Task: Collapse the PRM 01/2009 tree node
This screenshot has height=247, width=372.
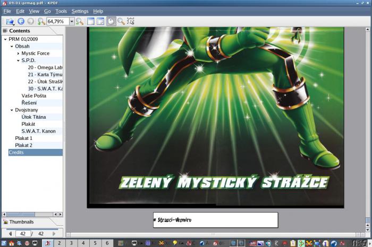Action: tap(5, 39)
